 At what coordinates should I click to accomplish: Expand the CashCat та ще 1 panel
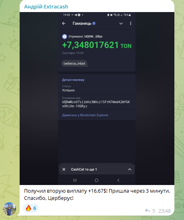[129, 169]
